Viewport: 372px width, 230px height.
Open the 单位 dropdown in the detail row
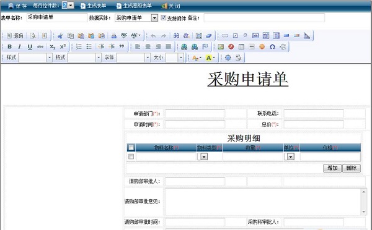291,156
